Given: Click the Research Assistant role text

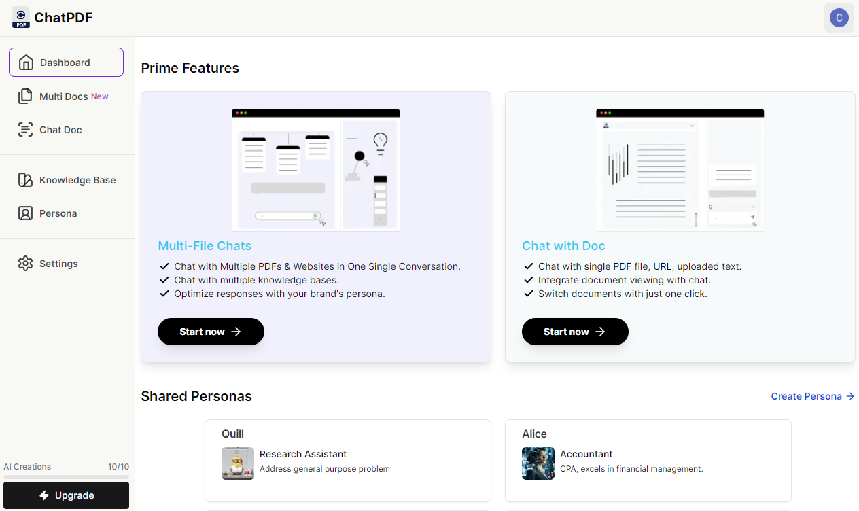Looking at the screenshot, I should tap(303, 454).
